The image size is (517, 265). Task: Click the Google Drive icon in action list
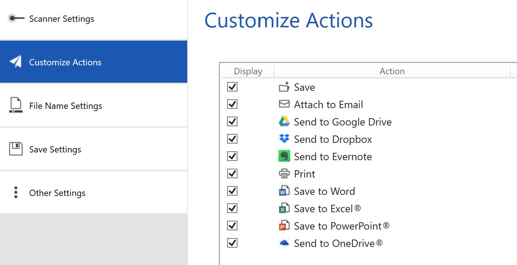click(284, 121)
